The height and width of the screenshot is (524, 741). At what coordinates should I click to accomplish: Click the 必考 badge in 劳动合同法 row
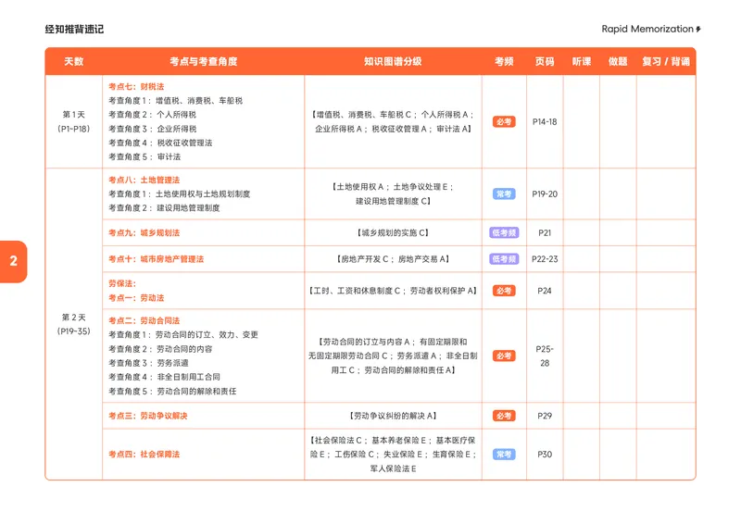coord(504,356)
